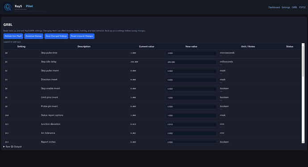Edit new value for Status report options

pos(191,115)
